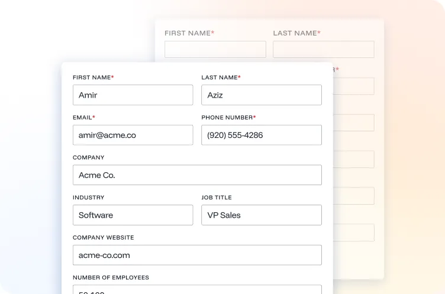Focus the Email field showing amir@acme.co
This screenshot has height=294, width=445.
click(133, 135)
